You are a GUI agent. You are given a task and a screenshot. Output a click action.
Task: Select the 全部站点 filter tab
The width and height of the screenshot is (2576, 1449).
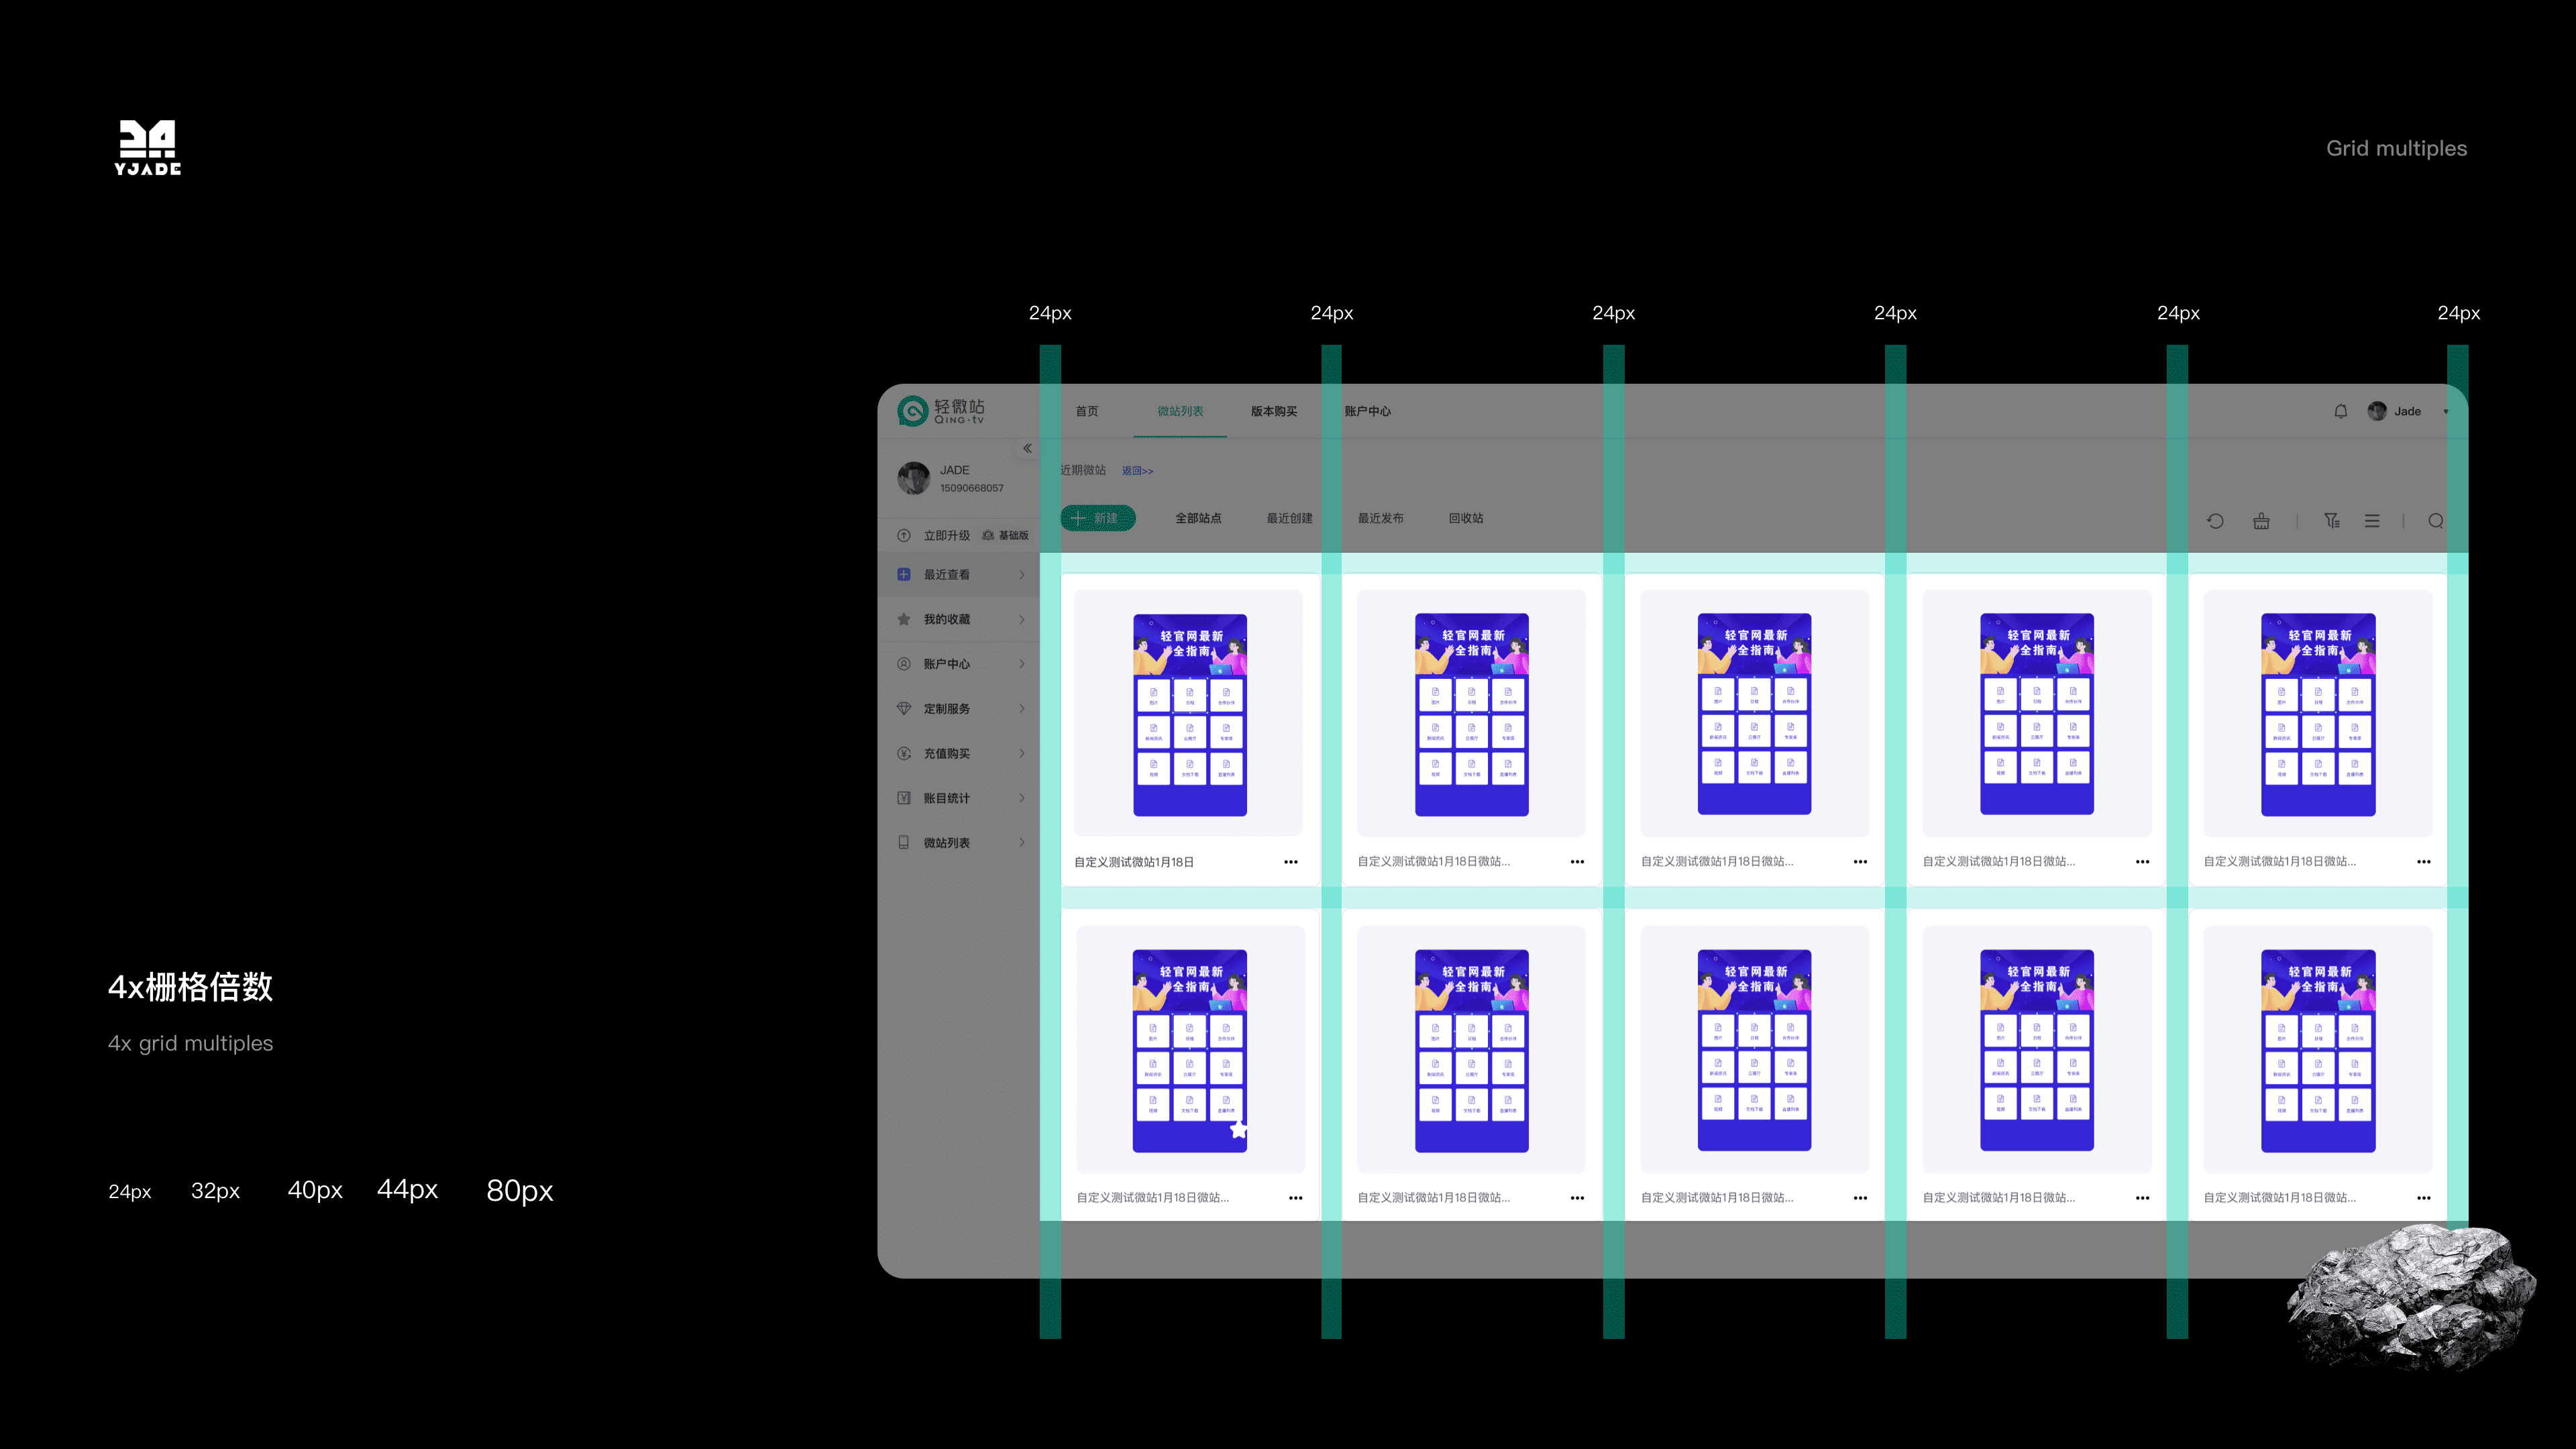pyautogui.click(x=1198, y=519)
